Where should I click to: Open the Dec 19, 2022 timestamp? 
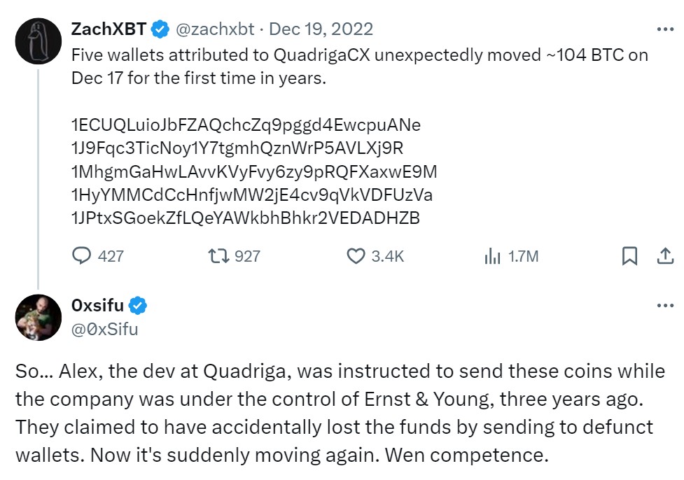(x=321, y=29)
